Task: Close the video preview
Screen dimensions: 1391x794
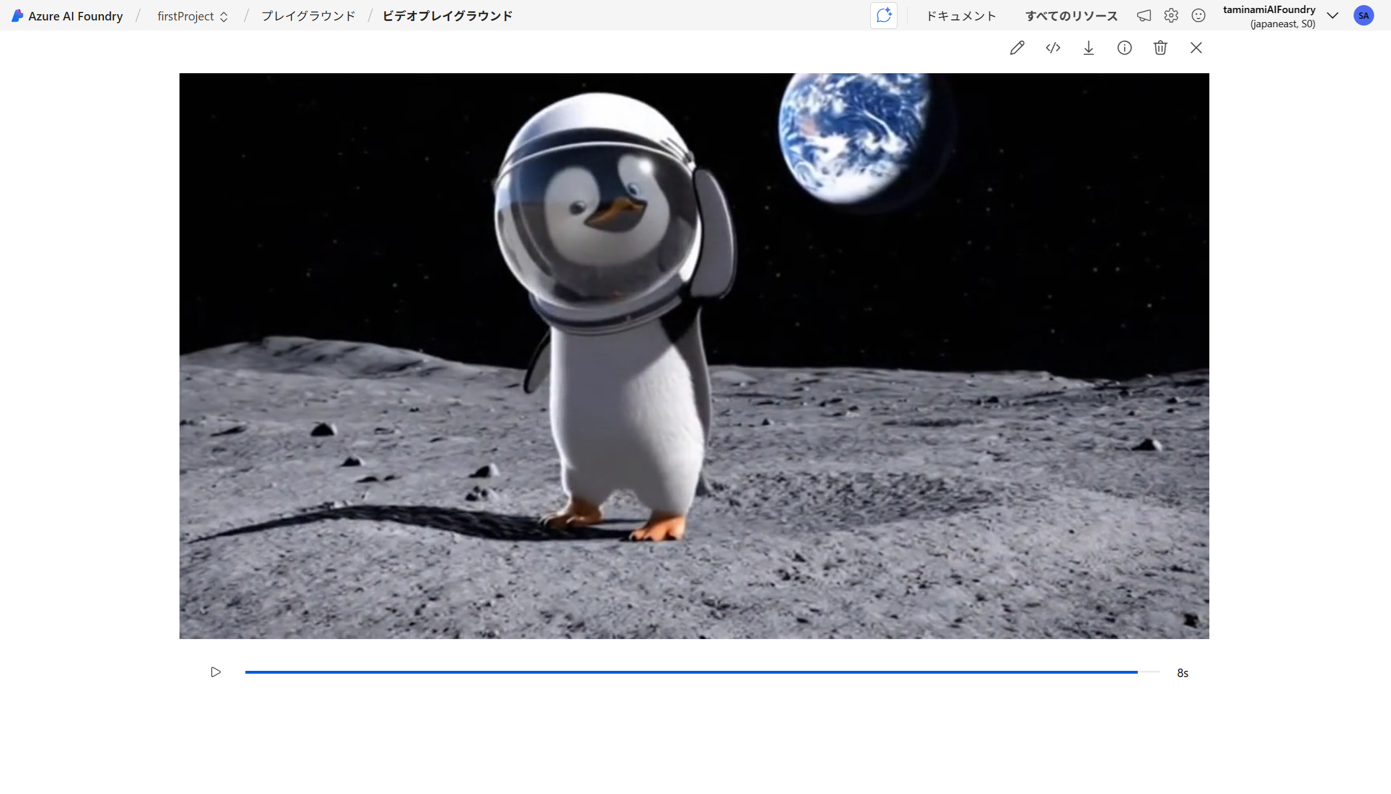Action: (x=1196, y=48)
